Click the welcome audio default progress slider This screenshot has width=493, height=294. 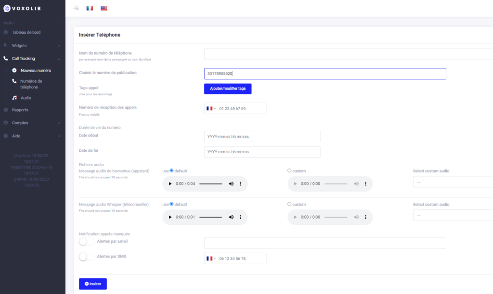click(x=210, y=184)
